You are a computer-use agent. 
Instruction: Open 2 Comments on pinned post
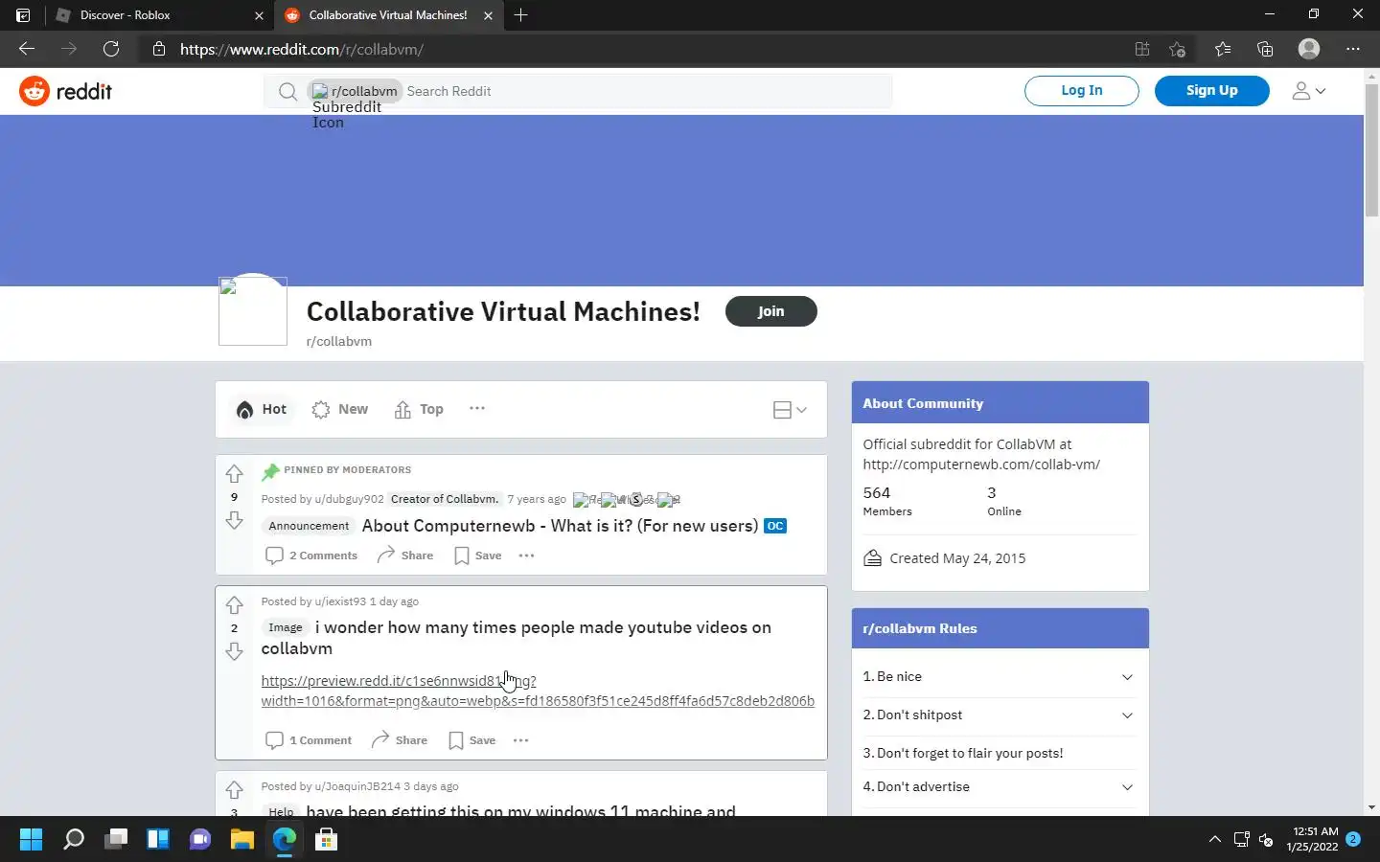tap(311, 556)
